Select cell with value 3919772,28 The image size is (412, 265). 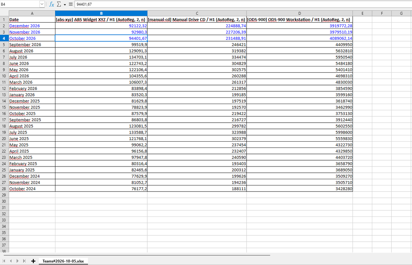[300, 26]
